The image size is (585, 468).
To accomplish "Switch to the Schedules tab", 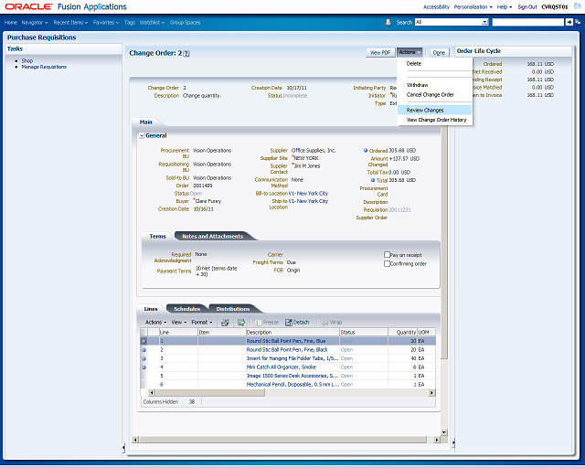I will (186, 309).
